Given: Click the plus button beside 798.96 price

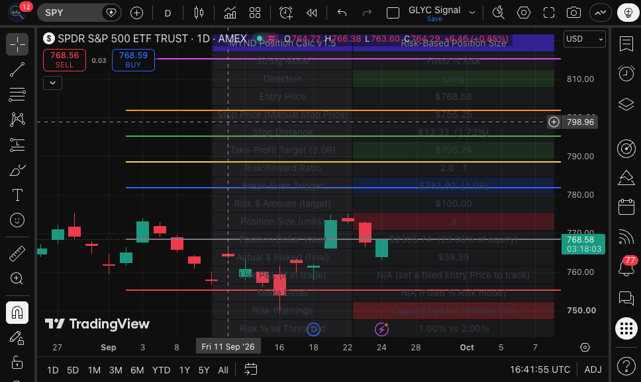Looking at the screenshot, I should [x=554, y=122].
